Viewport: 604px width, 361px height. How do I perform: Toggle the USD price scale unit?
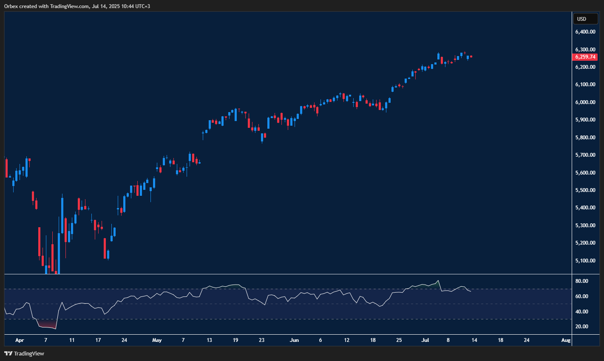tap(585, 19)
